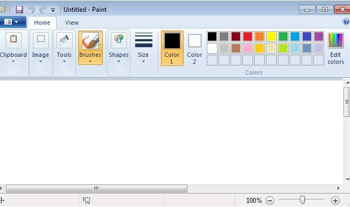The image size is (350, 207).
Task: Switch to the View tab
Action: pyautogui.click(x=72, y=23)
